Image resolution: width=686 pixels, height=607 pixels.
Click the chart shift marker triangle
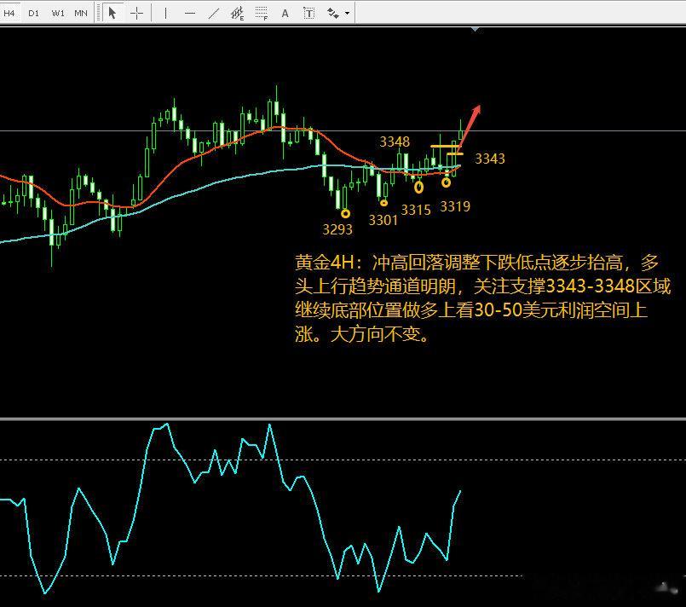476,29
